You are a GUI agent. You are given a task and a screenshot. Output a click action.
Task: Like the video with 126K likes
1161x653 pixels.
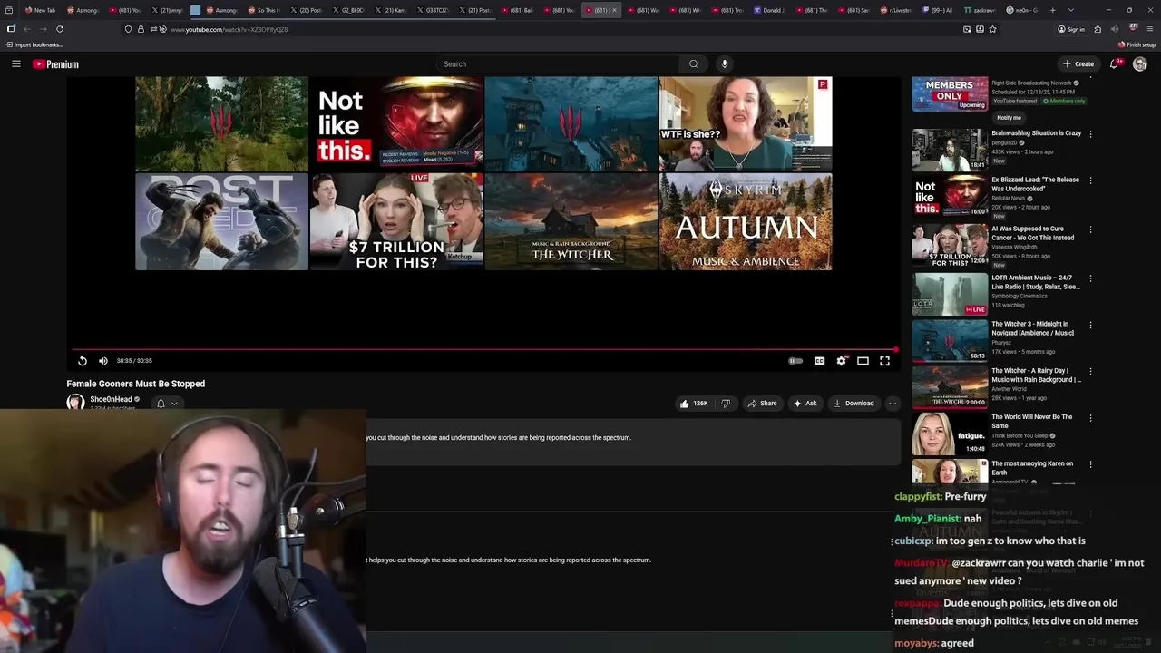point(694,404)
